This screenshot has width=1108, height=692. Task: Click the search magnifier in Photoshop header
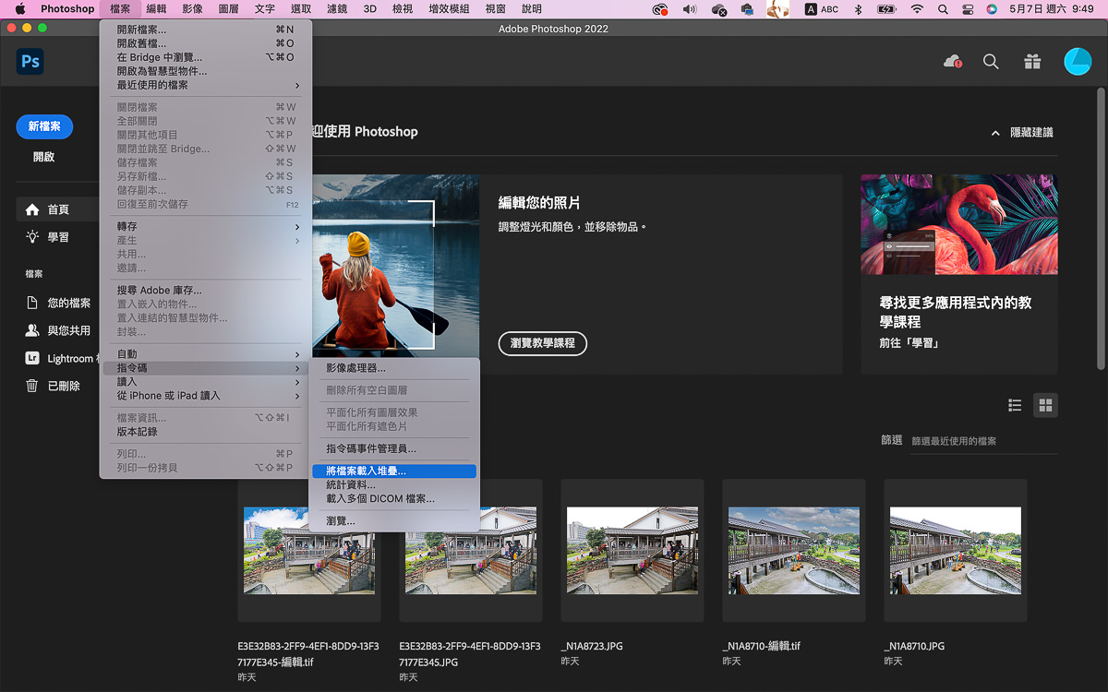[991, 62]
